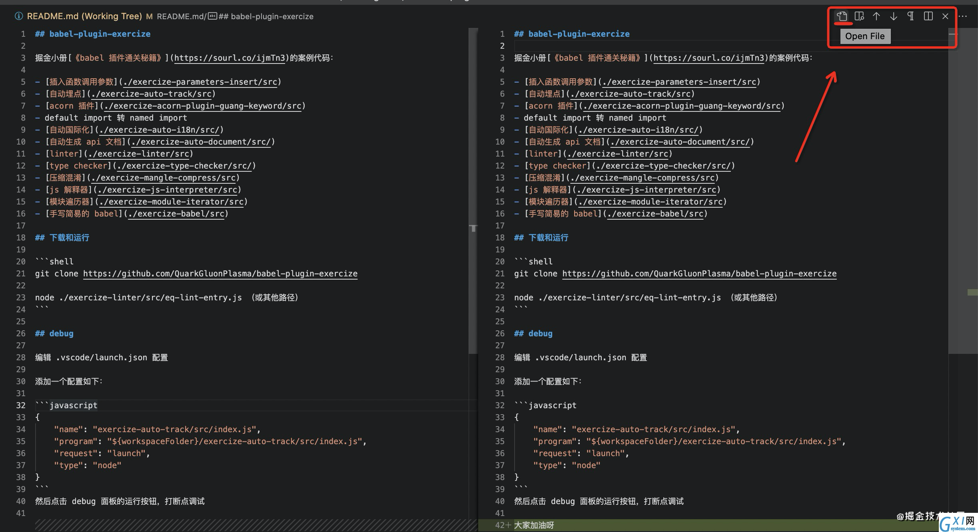
Task: Click line number 32 in the left pane gutter
Action: coord(21,405)
